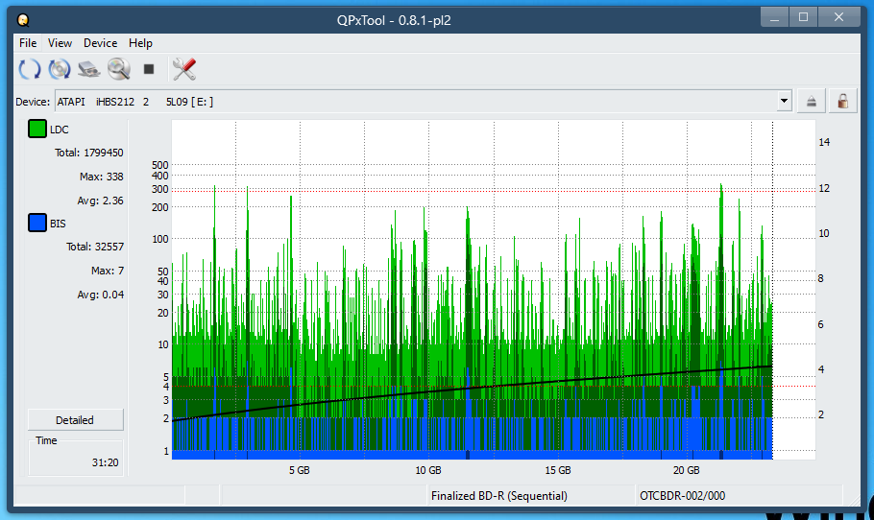Maximize the QPxTool window
Image resolution: width=874 pixels, height=520 pixels.
point(803,17)
